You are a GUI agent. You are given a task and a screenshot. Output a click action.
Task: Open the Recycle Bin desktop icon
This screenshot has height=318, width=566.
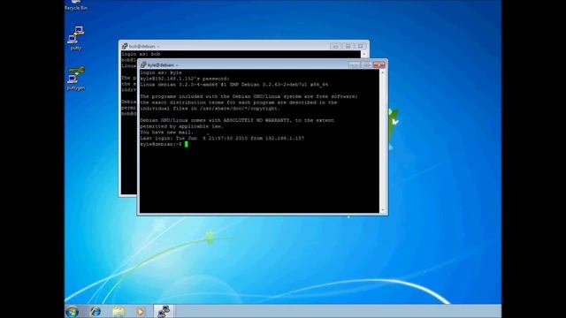coord(76,5)
